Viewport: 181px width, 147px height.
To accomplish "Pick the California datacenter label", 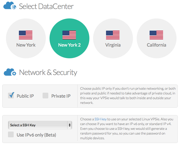I will coord(156,45).
